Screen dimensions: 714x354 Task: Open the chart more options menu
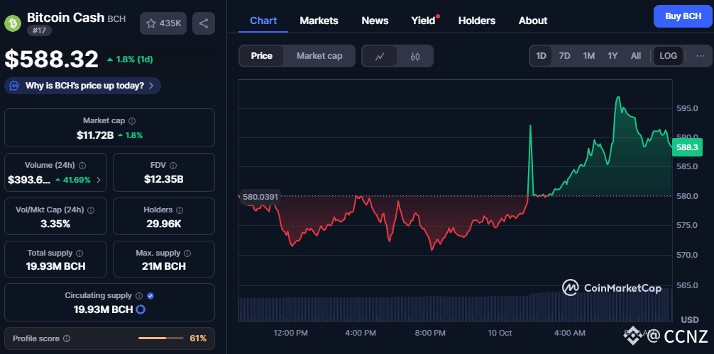pyautogui.click(x=700, y=56)
